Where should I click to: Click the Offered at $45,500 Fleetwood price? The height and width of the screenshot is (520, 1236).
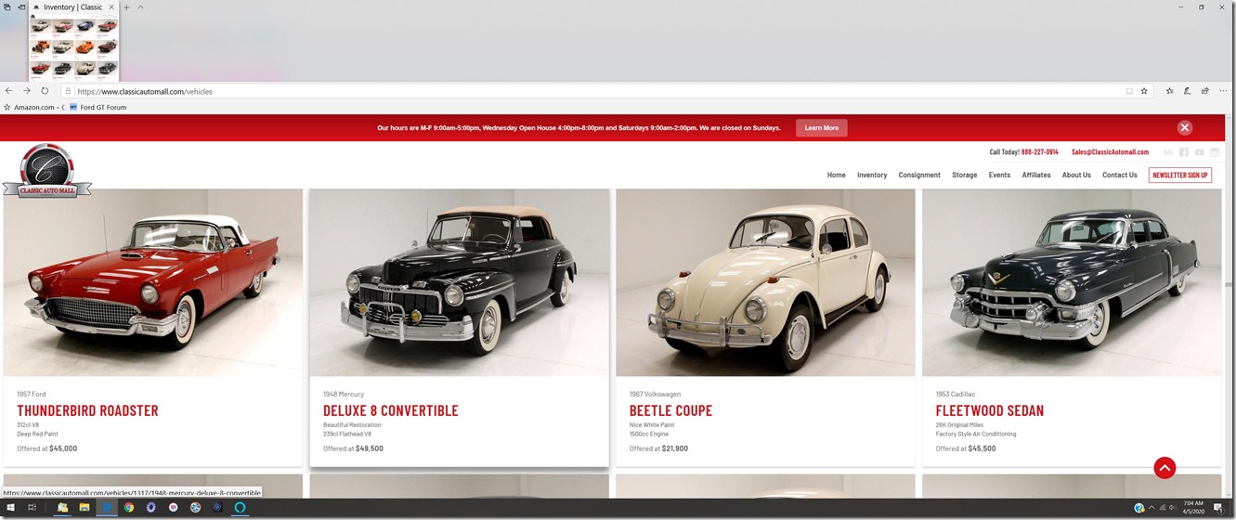[x=966, y=448]
